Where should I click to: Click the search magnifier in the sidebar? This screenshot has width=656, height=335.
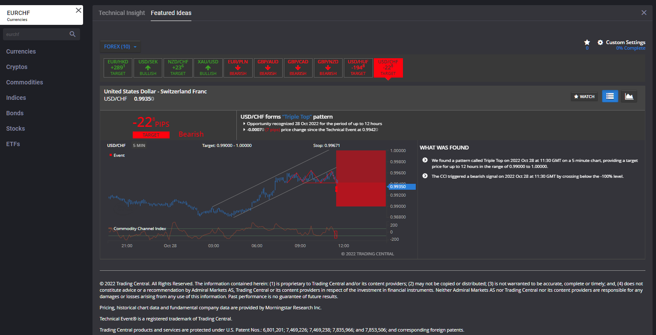click(x=72, y=34)
